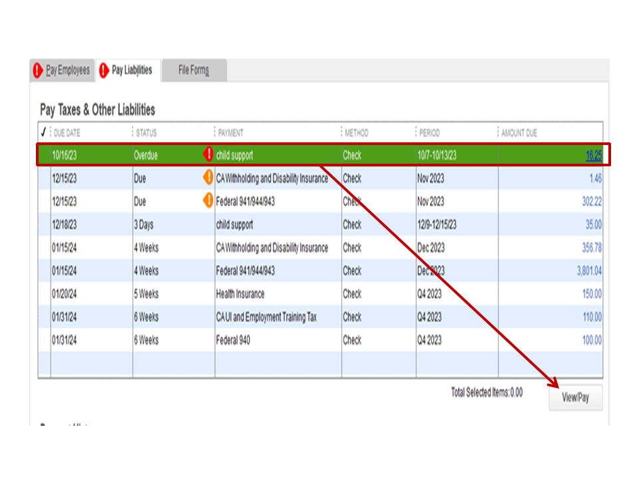639x479 pixels.
Task: Open the 35.00 amount due link
Action: pos(593,225)
